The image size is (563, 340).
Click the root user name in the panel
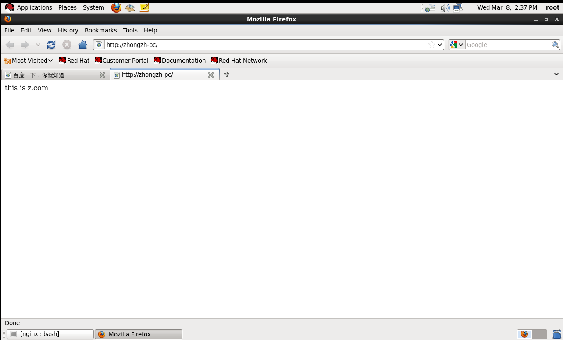[x=552, y=7]
